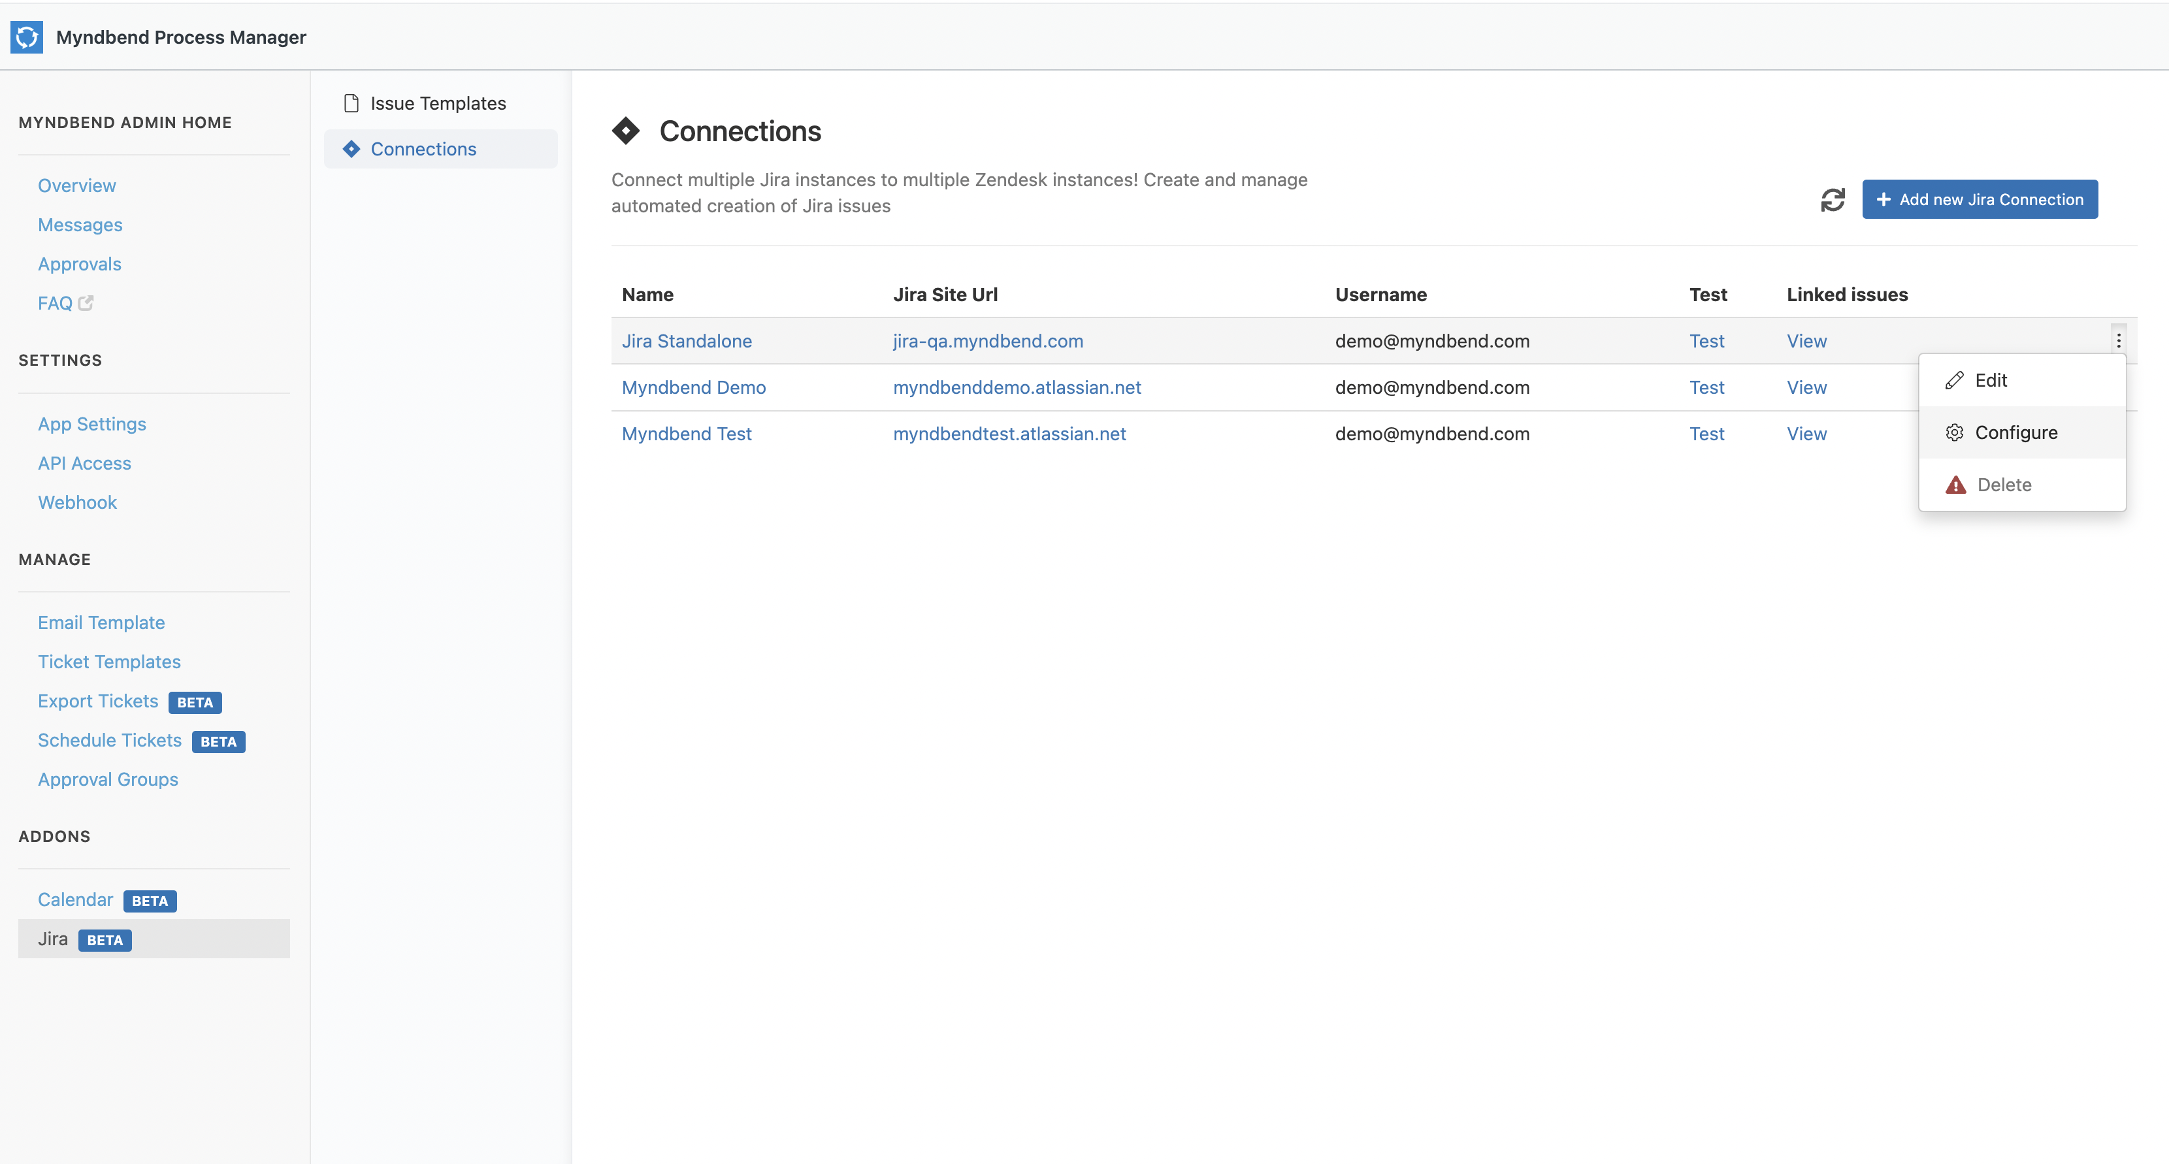Choose Delete from the context menu
2169x1164 pixels.
[x=2004, y=485]
